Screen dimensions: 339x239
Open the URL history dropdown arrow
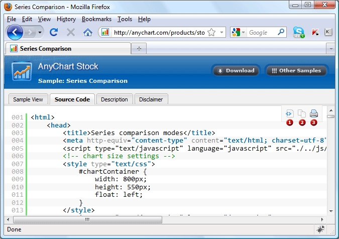[221, 32]
